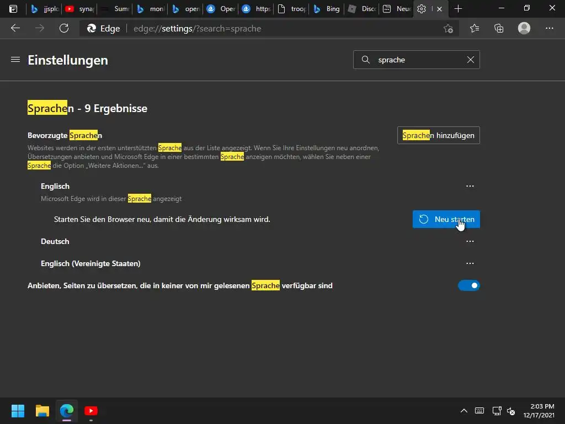The height and width of the screenshot is (424, 565).
Task: Click the Sprachen hinzufügen button
Action: (x=439, y=135)
